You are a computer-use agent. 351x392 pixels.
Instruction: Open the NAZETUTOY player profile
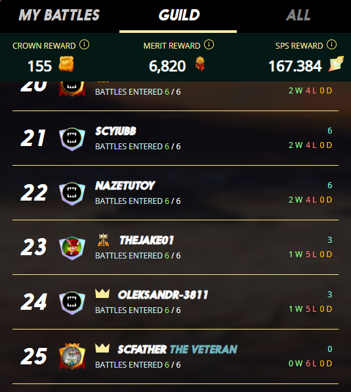point(125,185)
